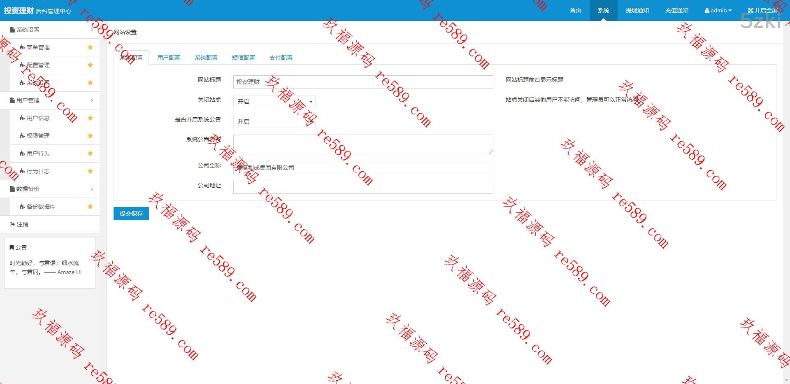This screenshot has height=384, width=790.
Task: Toggle the star next to 行为日志
Action: tap(90, 171)
